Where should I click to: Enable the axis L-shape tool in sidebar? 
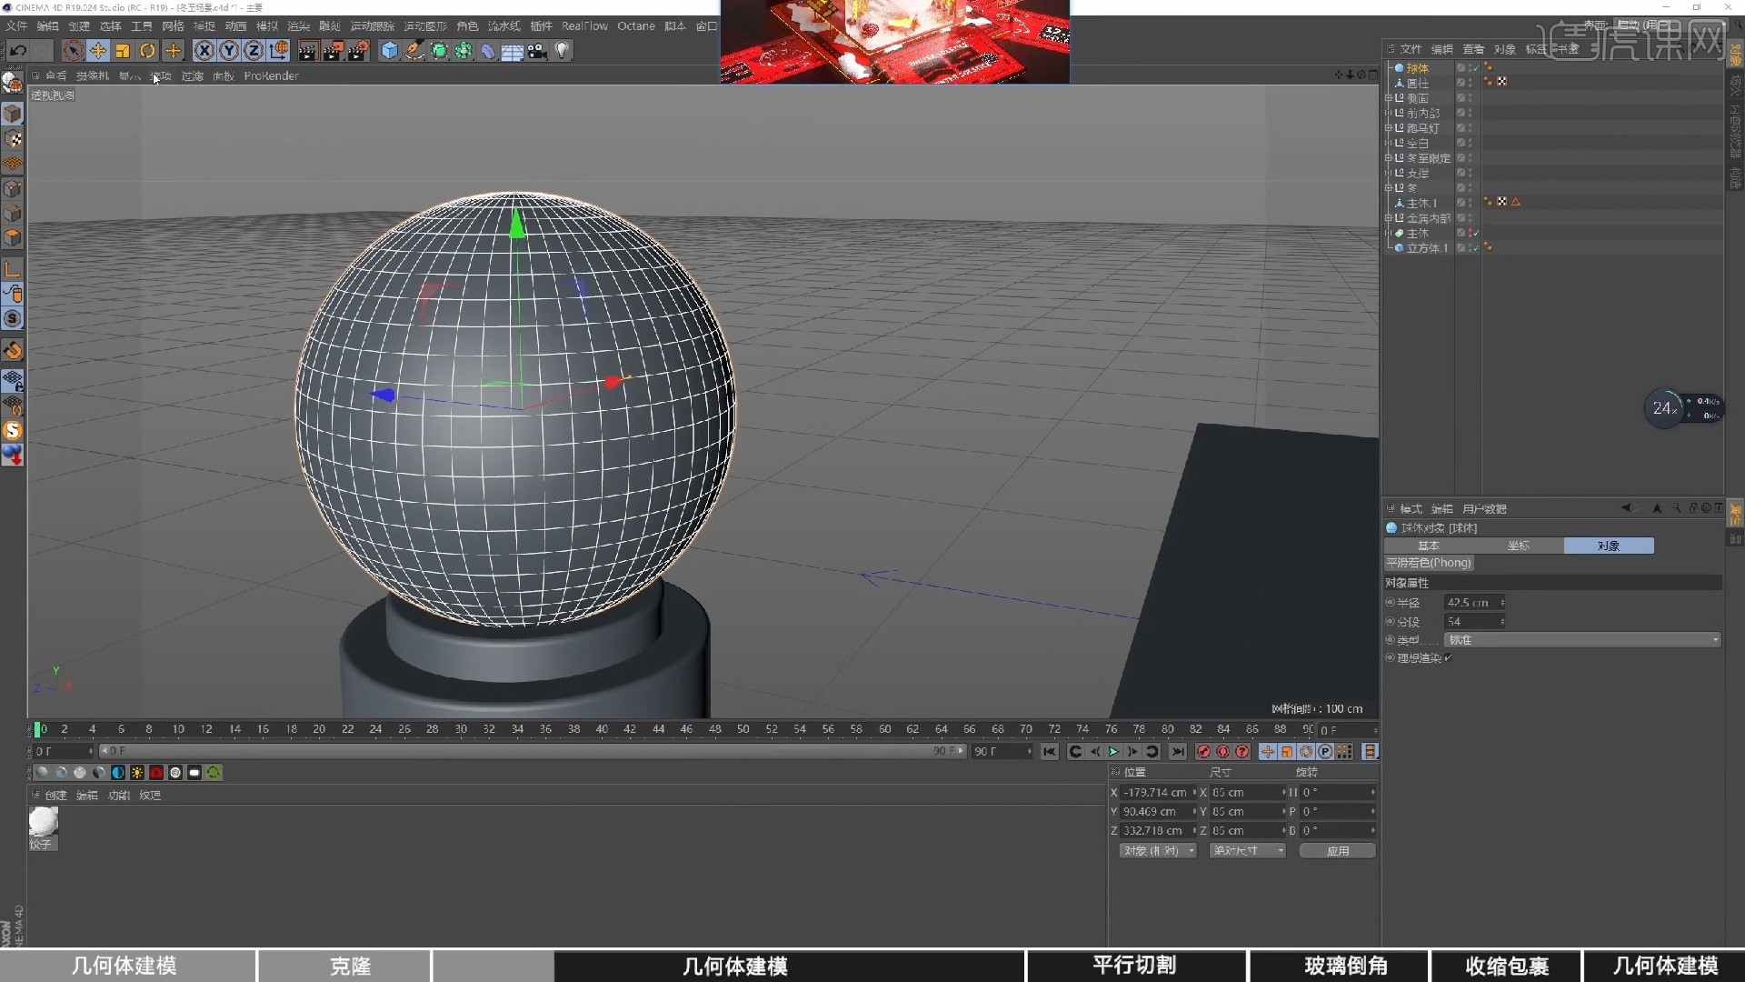(12, 269)
